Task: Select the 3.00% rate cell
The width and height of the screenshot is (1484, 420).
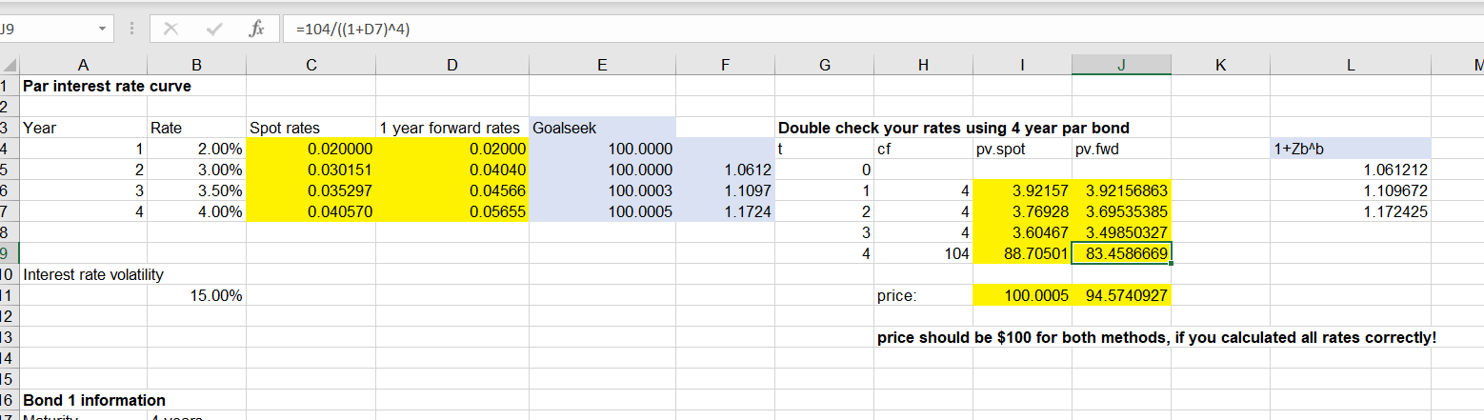Action: point(196,170)
